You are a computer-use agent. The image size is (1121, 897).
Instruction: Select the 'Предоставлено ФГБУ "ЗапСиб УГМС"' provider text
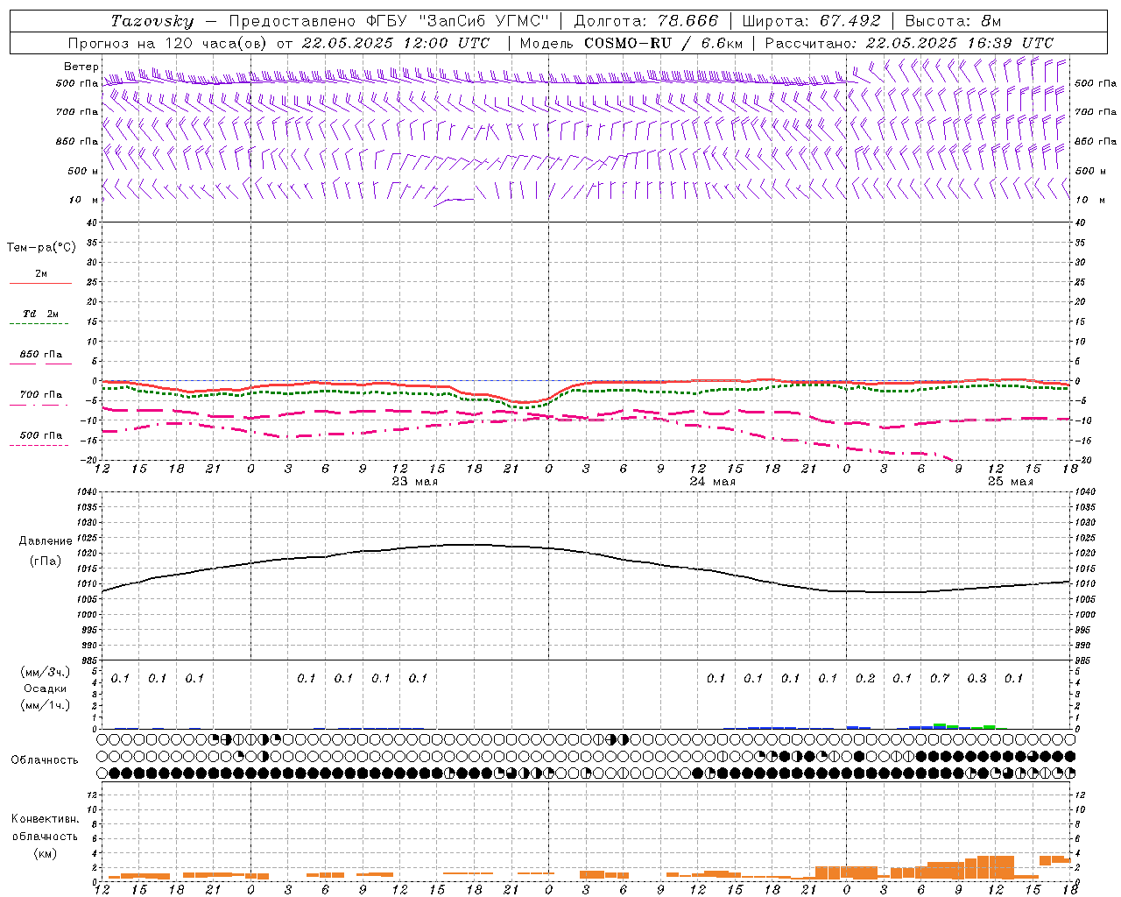tap(388, 21)
